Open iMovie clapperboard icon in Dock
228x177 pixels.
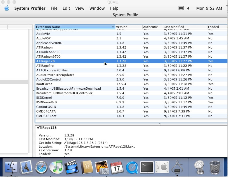(71, 167)
